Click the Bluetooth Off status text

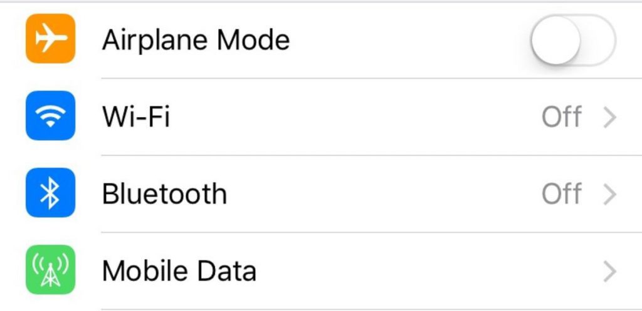pyautogui.click(x=562, y=194)
